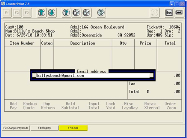
Task: Click the F2 toolbar key icon
Action: tap(17, 12)
